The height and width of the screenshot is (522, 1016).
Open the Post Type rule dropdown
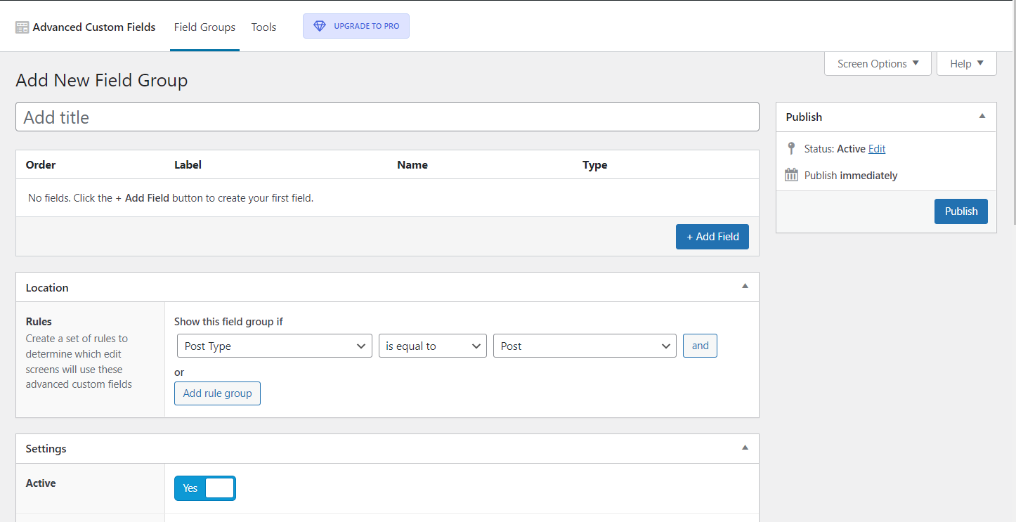tap(274, 346)
